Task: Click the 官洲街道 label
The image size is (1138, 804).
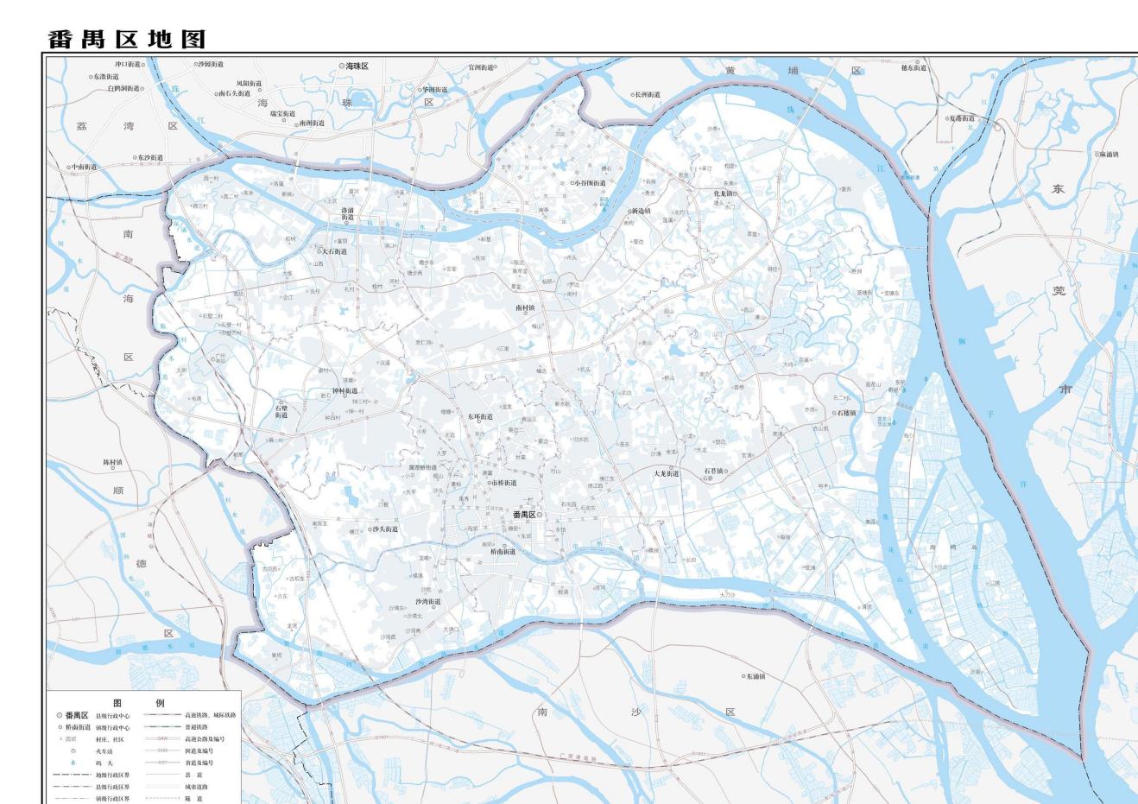Action: pos(481,67)
